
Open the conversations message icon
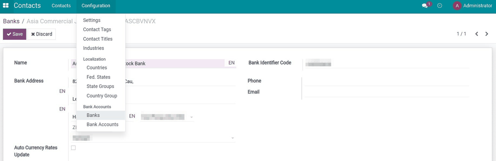[425, 6]
